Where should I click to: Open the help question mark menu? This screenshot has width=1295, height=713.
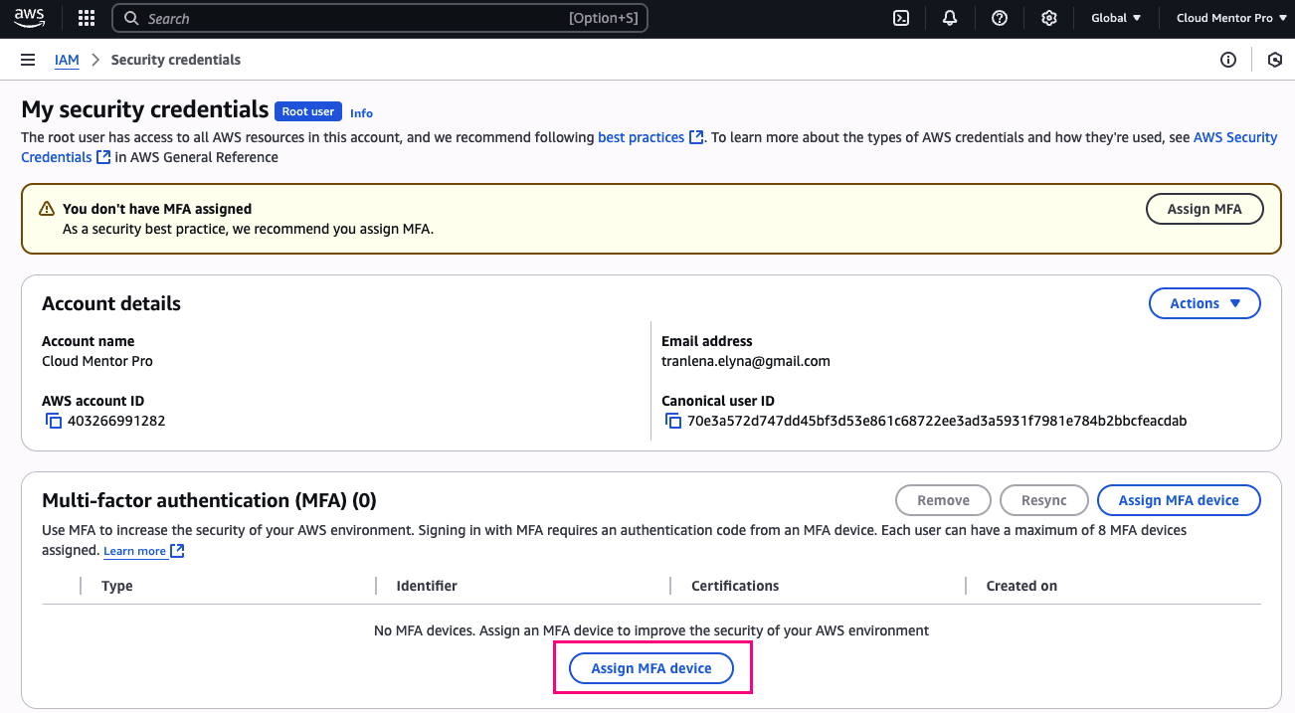pyautogui.click(x=1000, y=18)
